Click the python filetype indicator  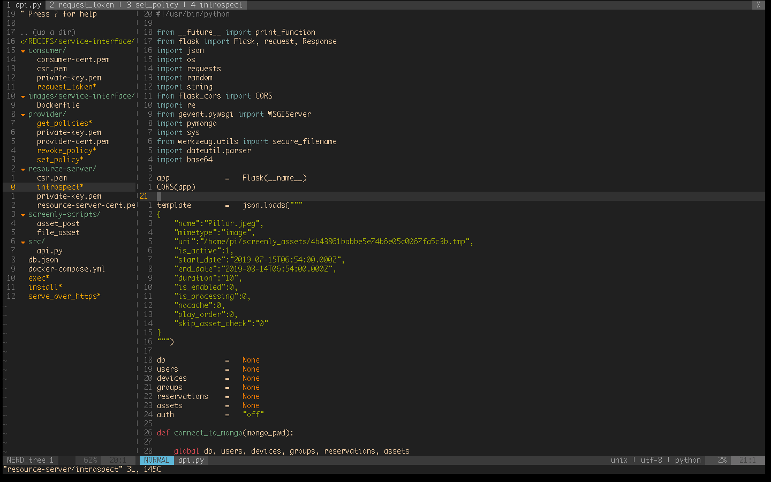pos(688,460)
